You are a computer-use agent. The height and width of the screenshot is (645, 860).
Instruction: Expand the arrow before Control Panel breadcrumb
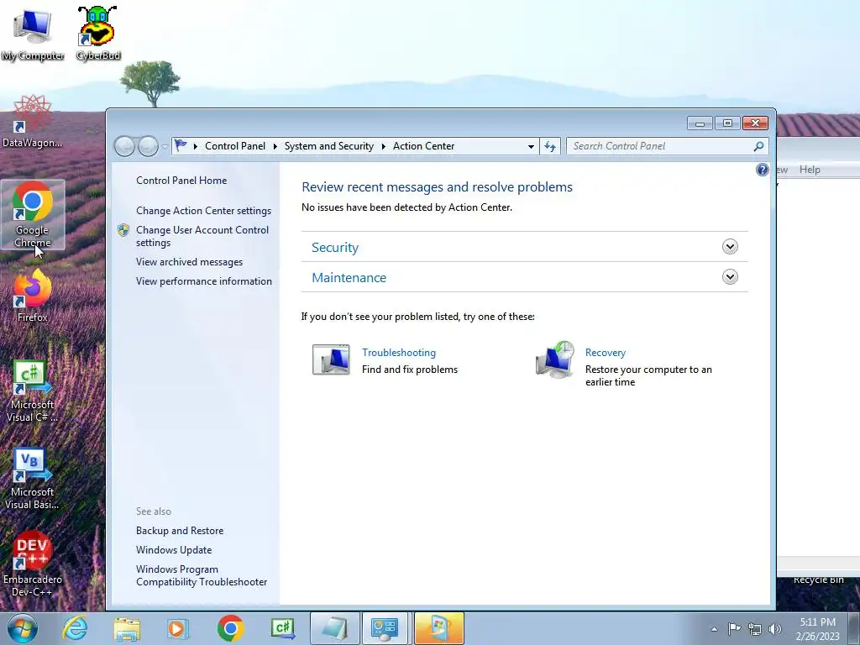pos(195,146)
